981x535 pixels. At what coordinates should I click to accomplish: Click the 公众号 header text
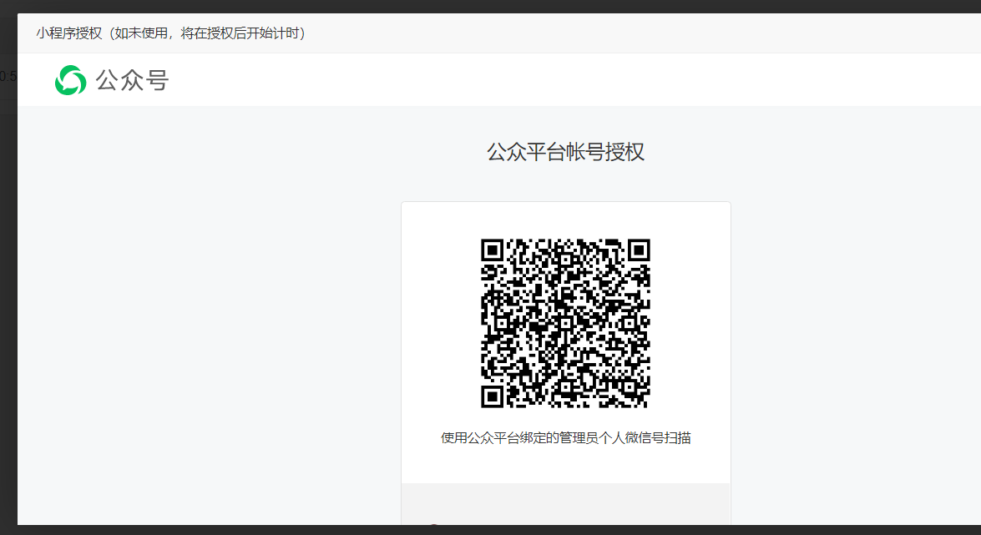click(132, 80)
